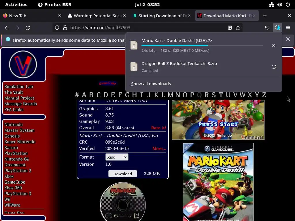Select the PlayStation 2 system link
This screenshot has height=221, width=295.
(x=18, y=171)
